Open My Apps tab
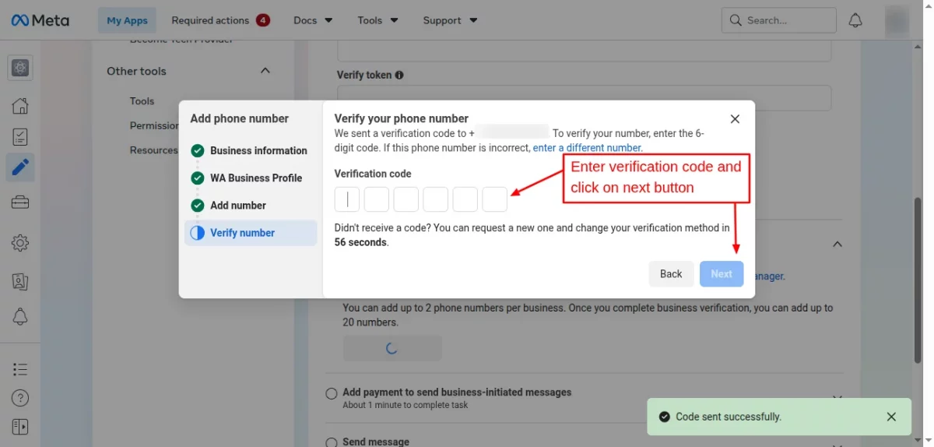934x447 pixels. 127,20
